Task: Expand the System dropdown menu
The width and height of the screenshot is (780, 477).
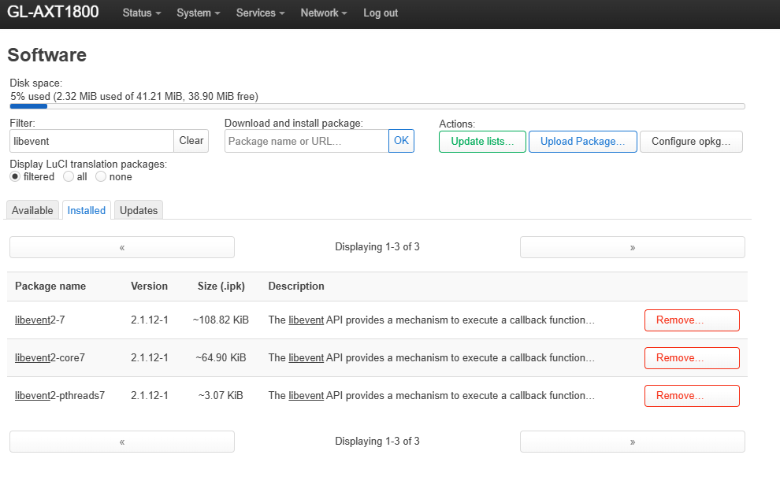Action: pyautogui.click(x=198, y=13)
